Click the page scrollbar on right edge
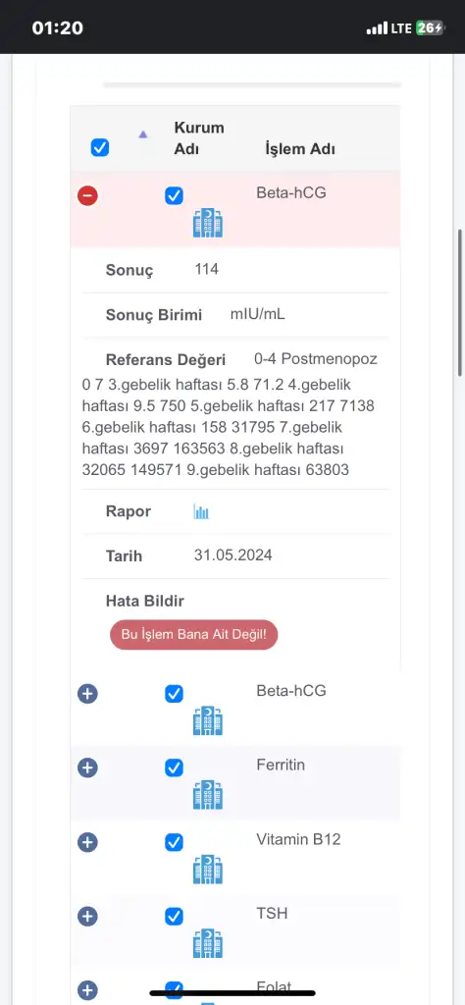This screenshot has height=1005, width=465. pyautogui.click(x=460, y=302)
